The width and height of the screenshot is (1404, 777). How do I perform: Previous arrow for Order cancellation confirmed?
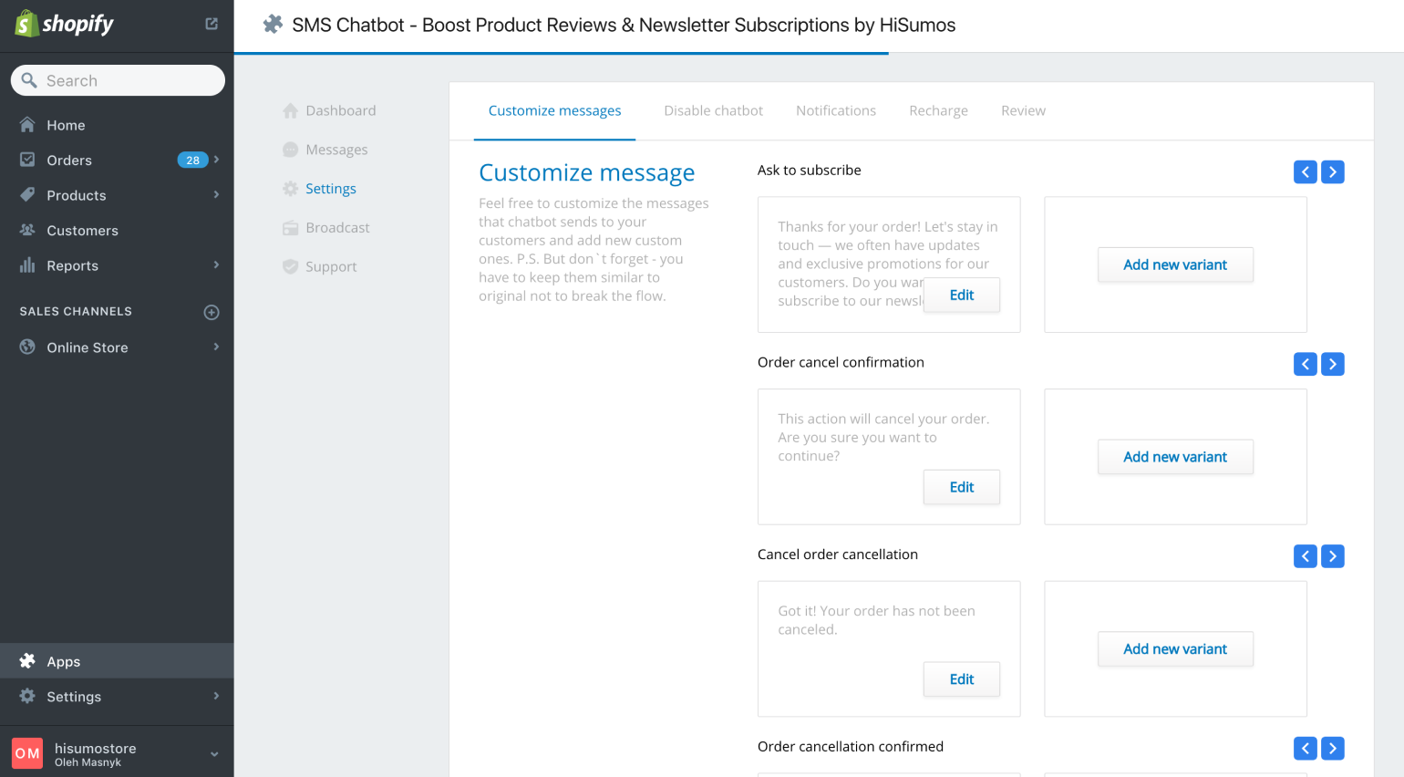[x=1306, y=748]
